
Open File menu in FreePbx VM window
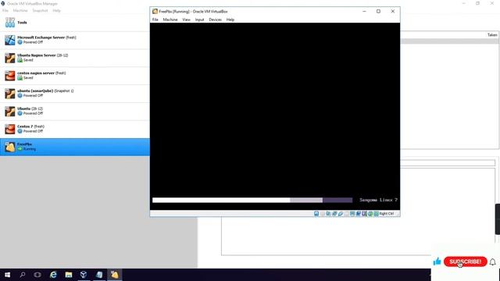[155, 20]
